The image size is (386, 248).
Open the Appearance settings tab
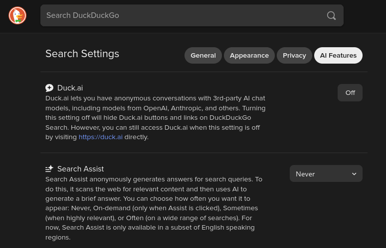pos(249,56)
